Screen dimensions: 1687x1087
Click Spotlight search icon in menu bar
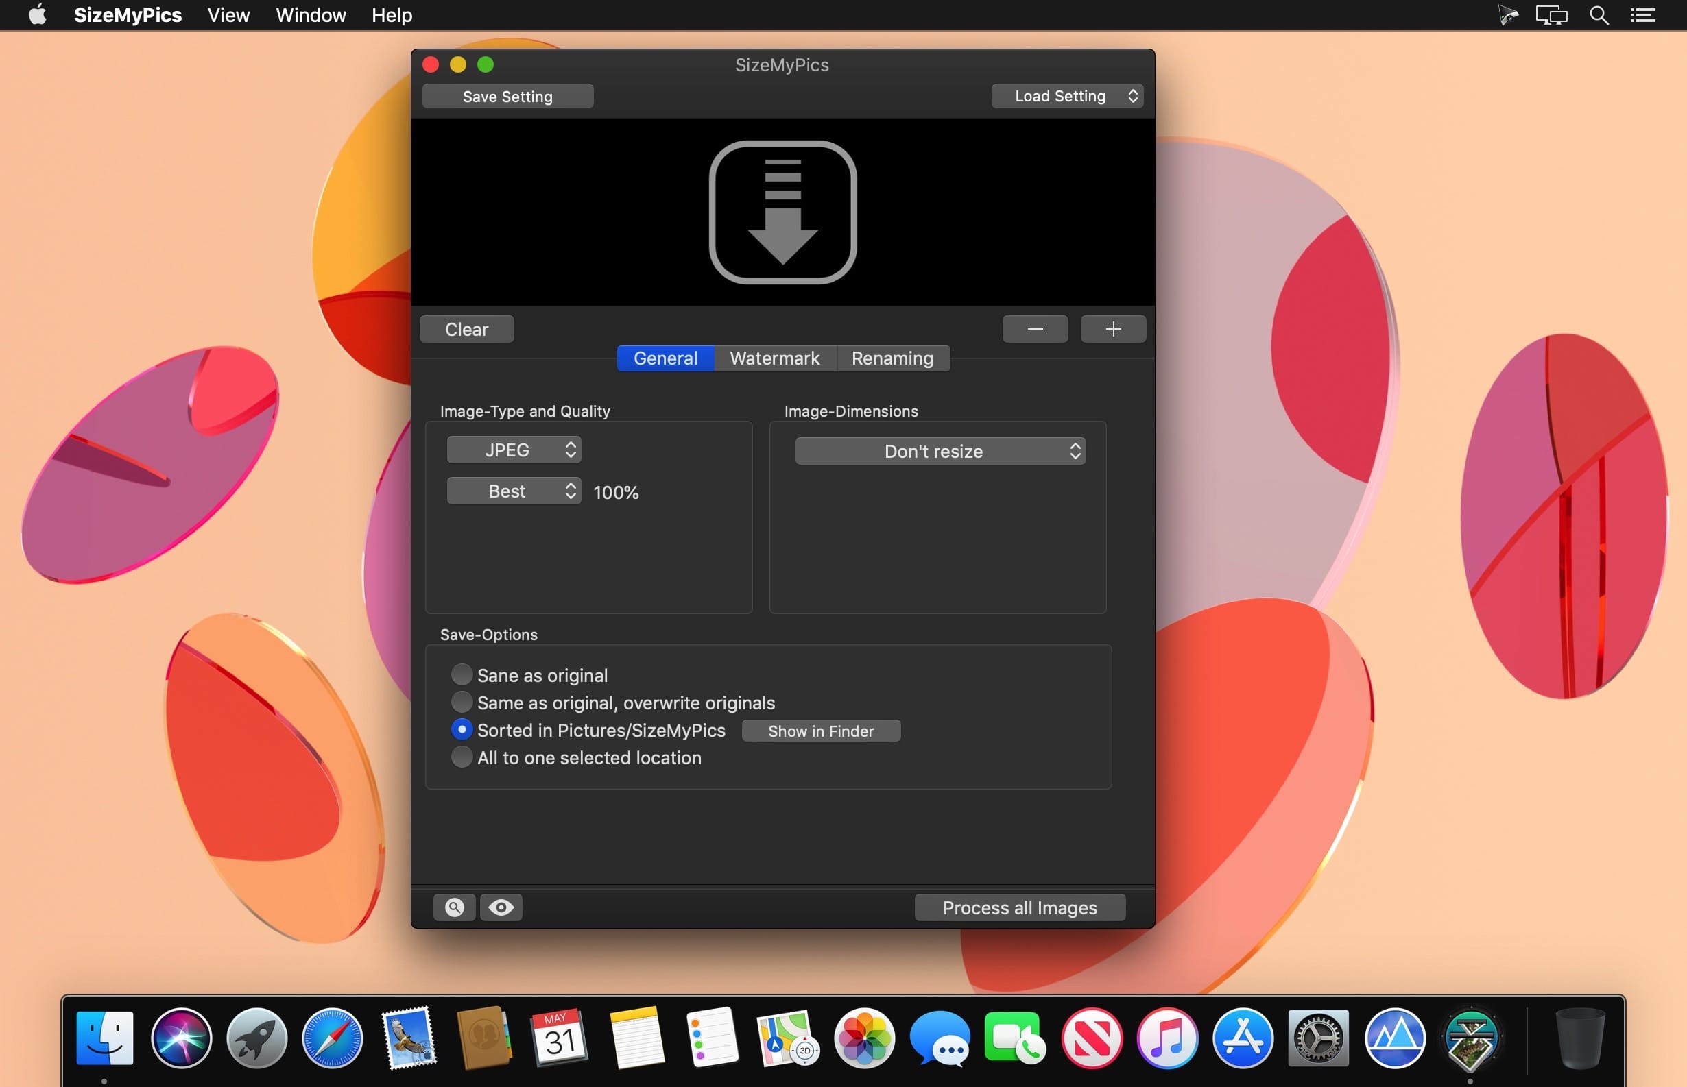point(1599,16)
